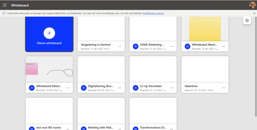
Task: Click shared icon on VDAB_Marketing board
Action: (136, 46)
